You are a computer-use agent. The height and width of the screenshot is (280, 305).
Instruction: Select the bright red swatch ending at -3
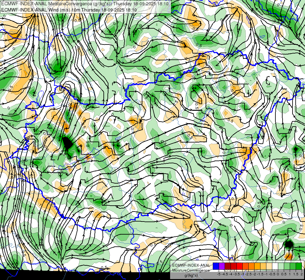[x=240, y=266]
